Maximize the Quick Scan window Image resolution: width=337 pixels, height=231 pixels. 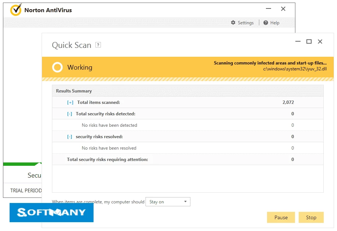click(309, 42)
